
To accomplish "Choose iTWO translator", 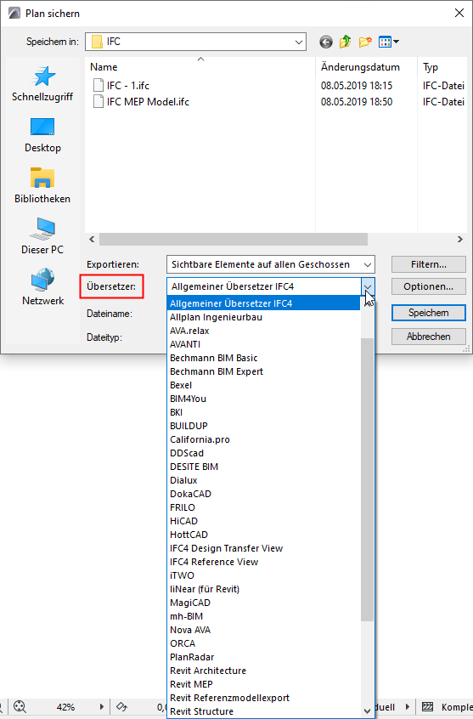I will (x=264, y=575).
